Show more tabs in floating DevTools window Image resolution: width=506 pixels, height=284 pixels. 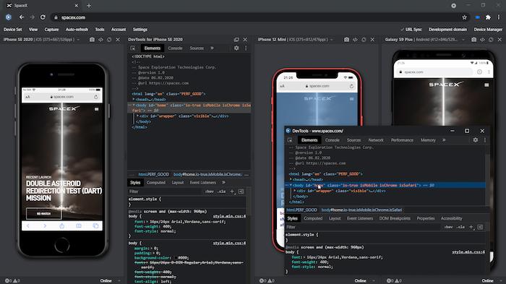pos(444,140)
